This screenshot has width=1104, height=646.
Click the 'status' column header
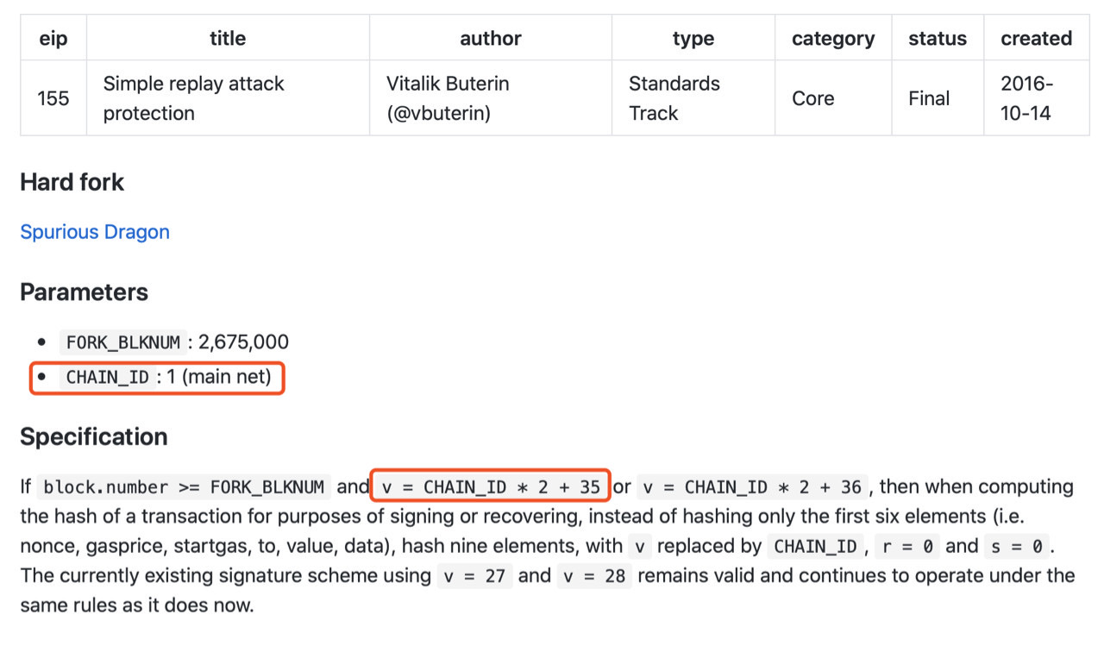(x=938, y=39)
